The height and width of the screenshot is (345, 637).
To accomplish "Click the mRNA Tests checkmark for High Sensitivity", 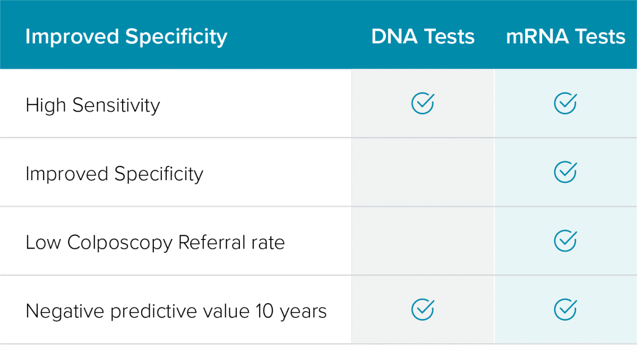I will coord(565,103).
